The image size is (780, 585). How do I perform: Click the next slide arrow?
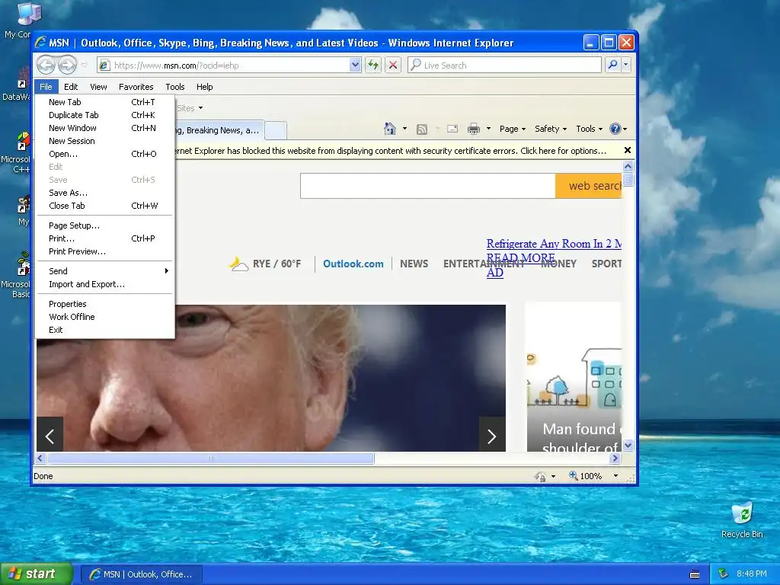[x=492, y=436]
